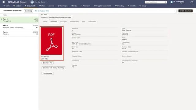Viewport: 196px width, 110px height.
Task: Open the Tasks menu
Action: pos(6,6)
